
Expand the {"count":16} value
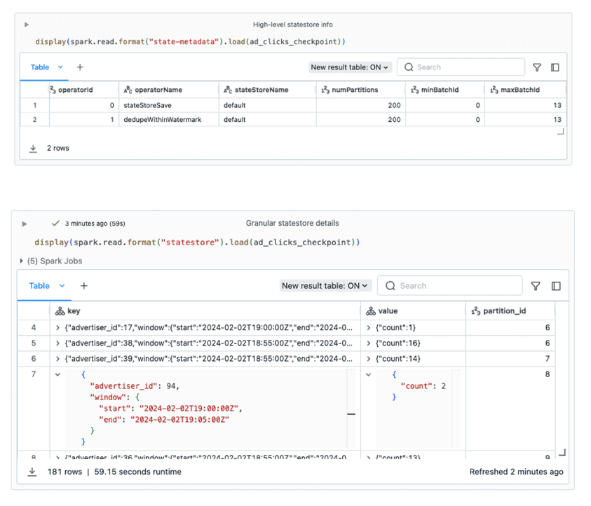tap(369, 343)
